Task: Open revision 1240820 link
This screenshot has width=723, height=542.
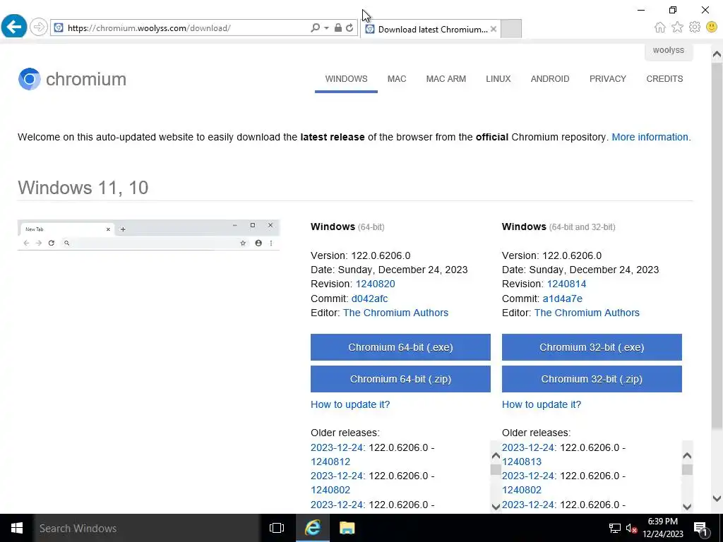Action: (x=376, y=284)
